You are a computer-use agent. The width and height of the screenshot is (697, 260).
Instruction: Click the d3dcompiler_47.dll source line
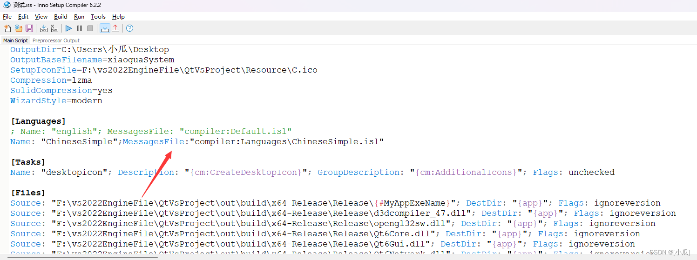click(x=343, y=213)
